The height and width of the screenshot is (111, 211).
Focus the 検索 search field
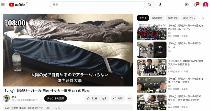97,5
